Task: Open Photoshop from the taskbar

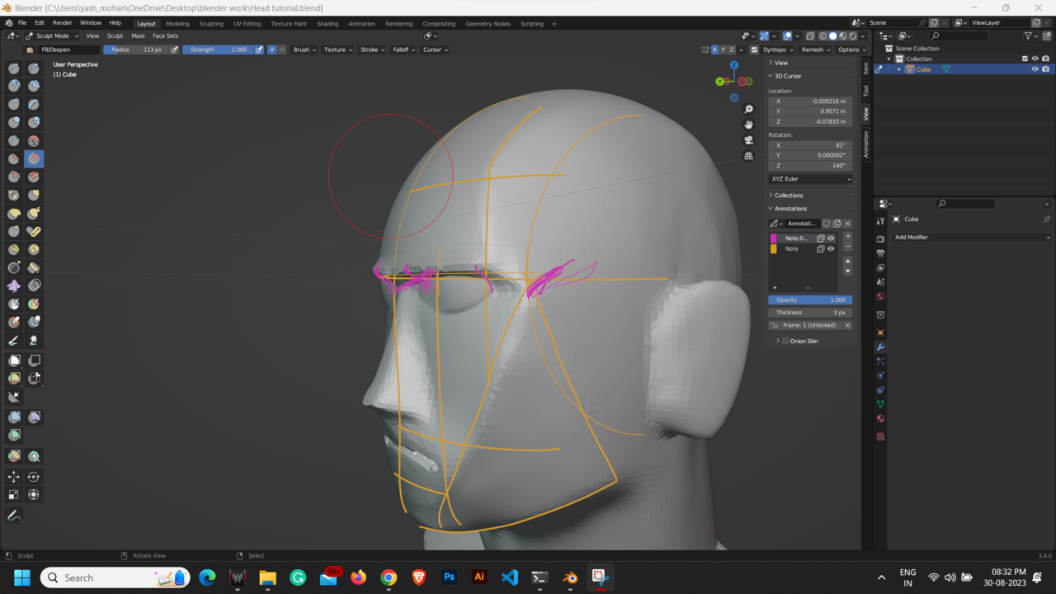Action: [x=449, y=577]
